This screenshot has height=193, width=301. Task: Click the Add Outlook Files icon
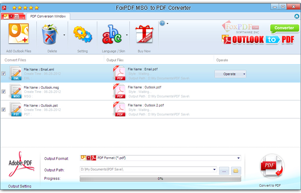[x=19, y=34]
